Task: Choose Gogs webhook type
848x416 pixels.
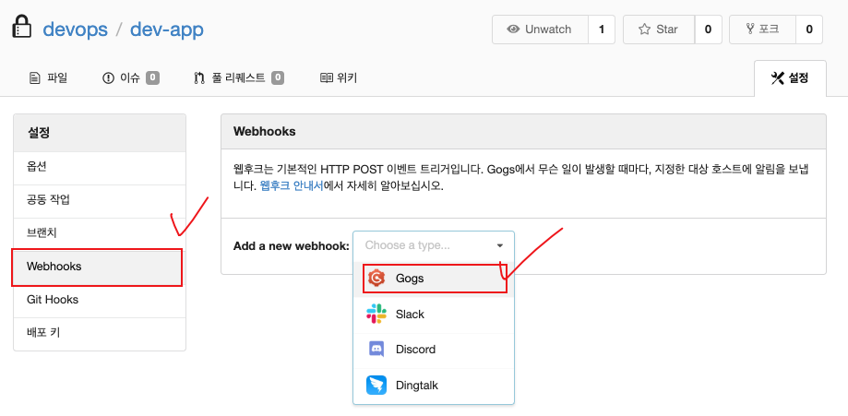Action: [x=434, y=279]
